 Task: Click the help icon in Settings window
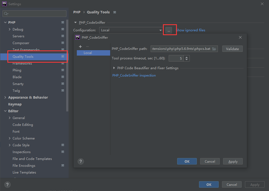7,184
